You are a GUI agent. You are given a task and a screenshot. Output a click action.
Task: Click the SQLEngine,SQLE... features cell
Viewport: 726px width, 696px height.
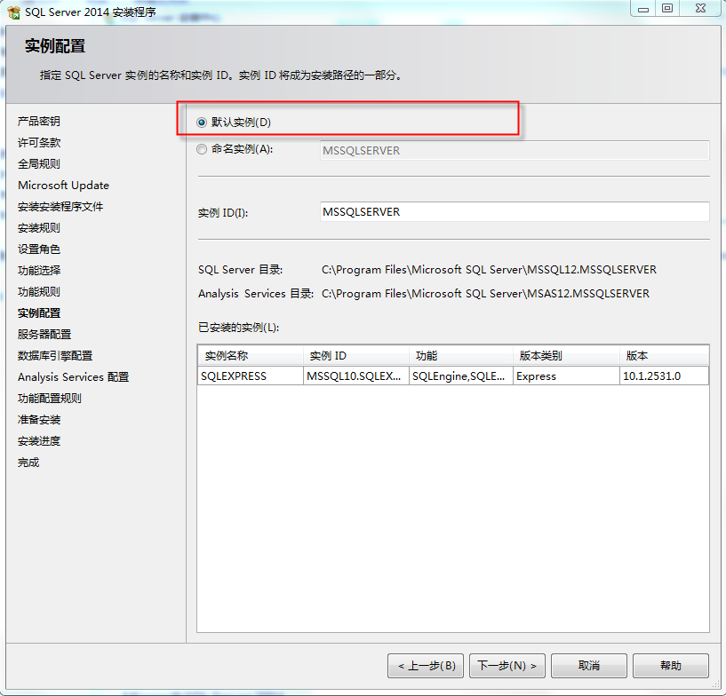[x=460, y=376]
